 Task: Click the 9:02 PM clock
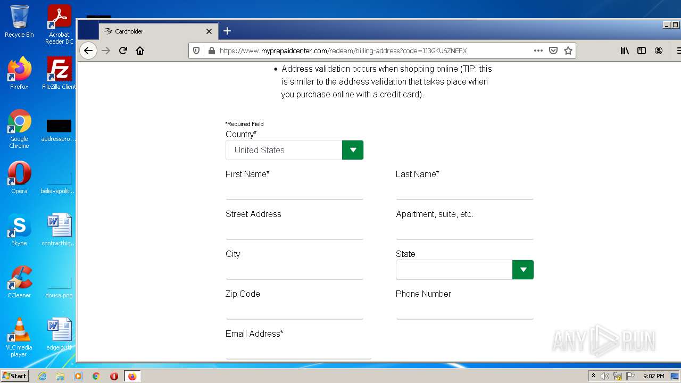654,376
